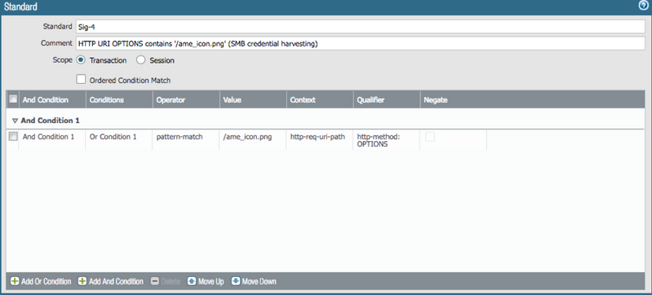Toggle the Negate checkbox for Or Condition 1

click(430, 136)
